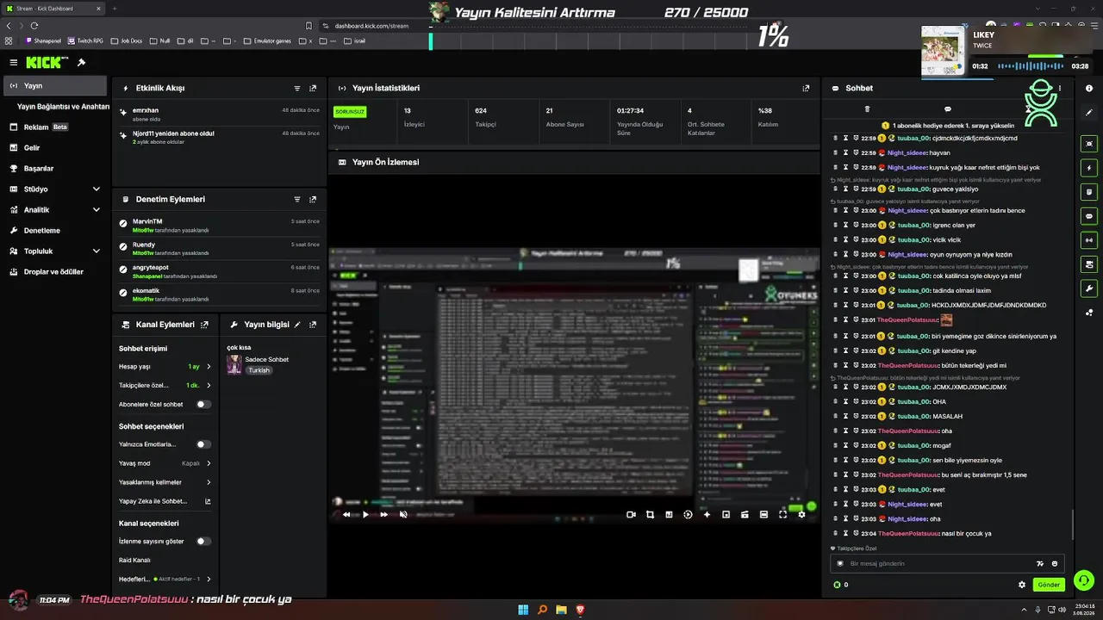Click the KICK logo

(x=43, y=63)
